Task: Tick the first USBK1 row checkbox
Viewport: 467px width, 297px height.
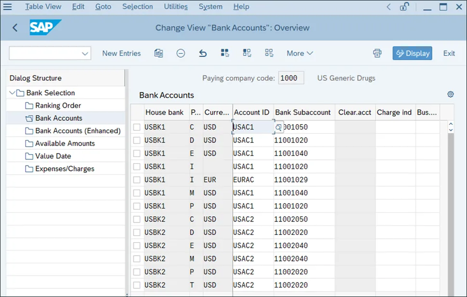Action: click(137, 127)
